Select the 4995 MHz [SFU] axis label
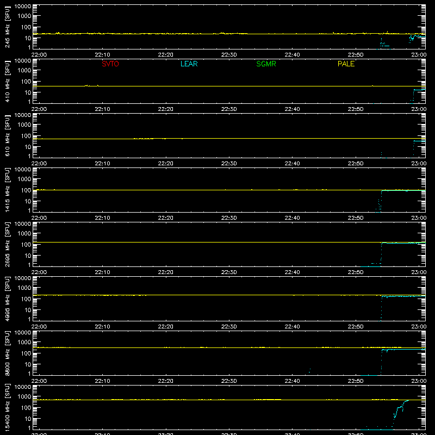The image size is (435, 435). [x=8, y=299]
